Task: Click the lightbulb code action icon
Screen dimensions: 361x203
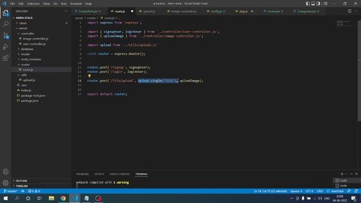Action: [89, 76]
